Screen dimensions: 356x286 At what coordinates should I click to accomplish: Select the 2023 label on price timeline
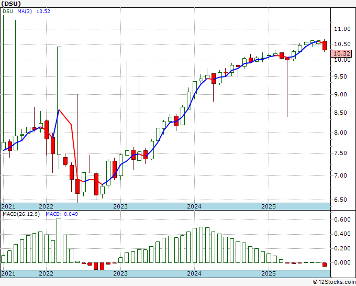point(120,206)
